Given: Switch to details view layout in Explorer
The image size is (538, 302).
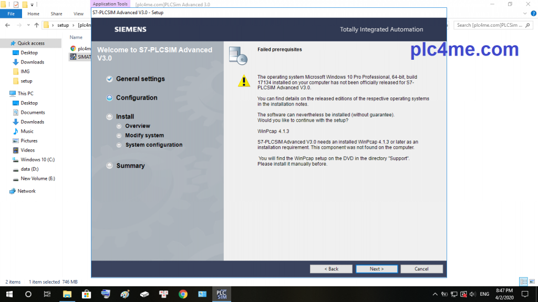Looking at the screenshot, I should click(x=523, y=282).
